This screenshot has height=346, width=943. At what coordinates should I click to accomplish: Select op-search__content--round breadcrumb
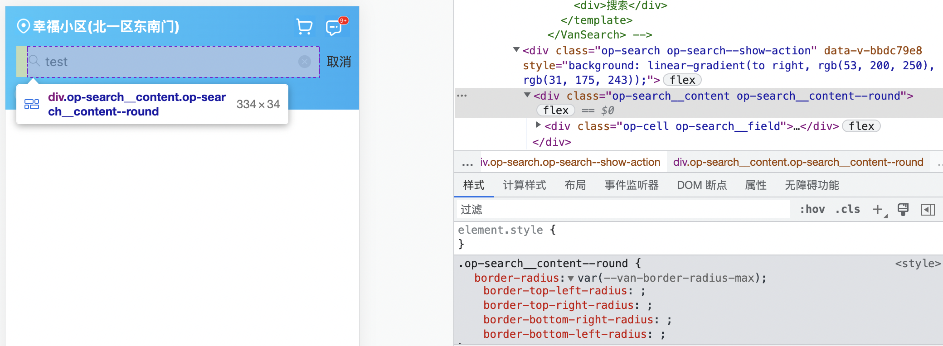click(x=798, y=162)
